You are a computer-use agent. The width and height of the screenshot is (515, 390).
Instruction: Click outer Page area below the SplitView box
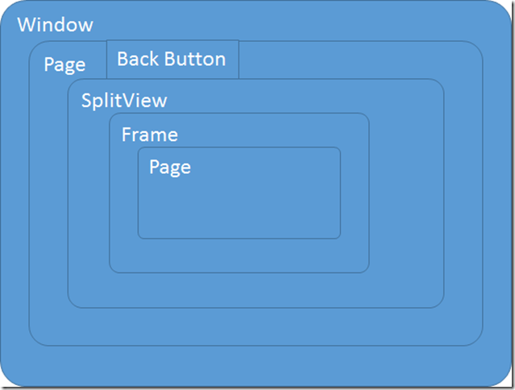(255, 326)
